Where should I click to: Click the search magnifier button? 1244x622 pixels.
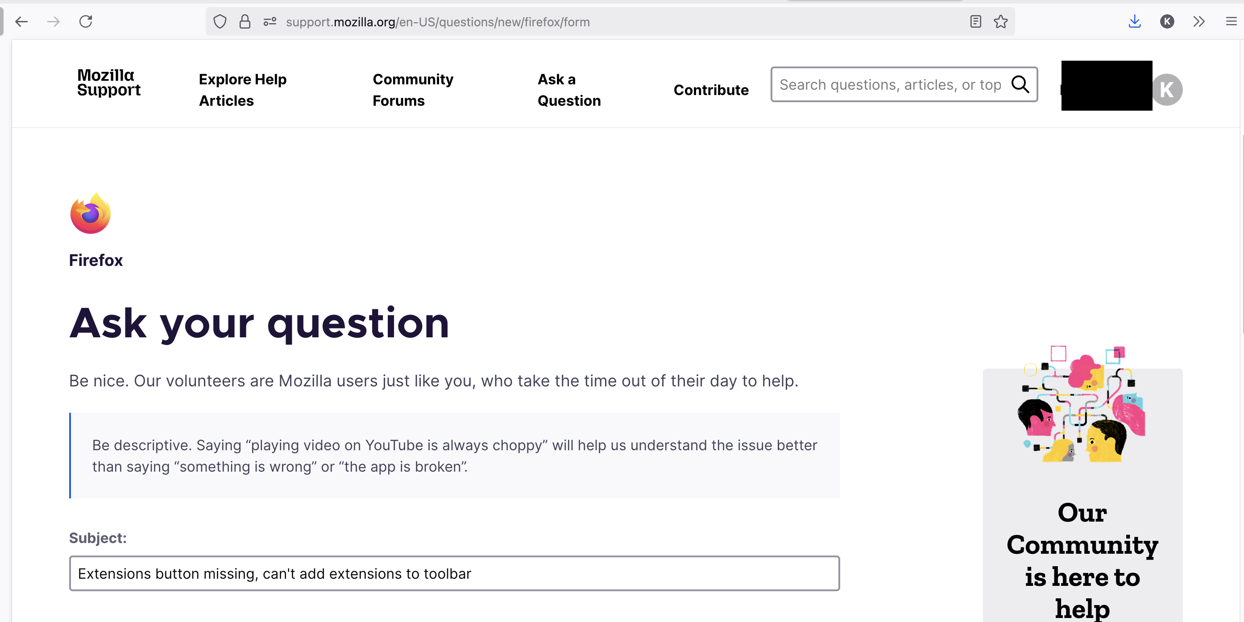(x=1020, y=84)
